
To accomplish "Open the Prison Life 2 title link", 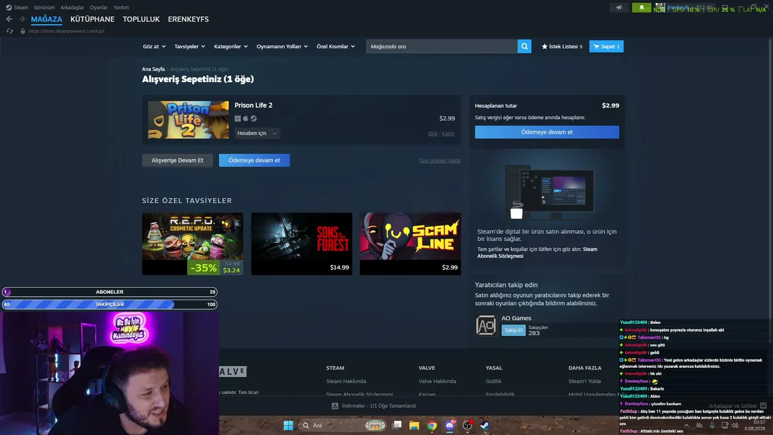I will 254,105.
